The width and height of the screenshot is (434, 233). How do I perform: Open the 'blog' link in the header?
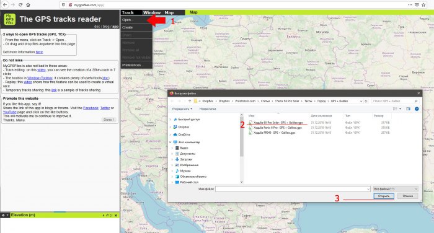[106, 27]
